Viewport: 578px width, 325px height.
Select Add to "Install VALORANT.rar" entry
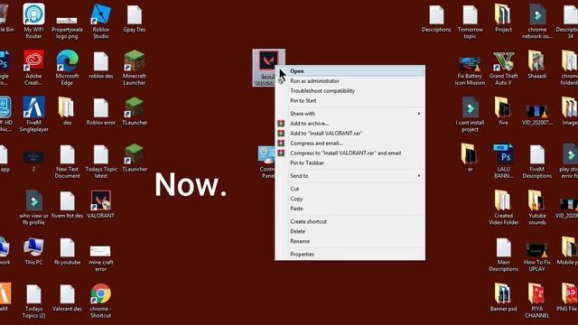pos(350,133)
